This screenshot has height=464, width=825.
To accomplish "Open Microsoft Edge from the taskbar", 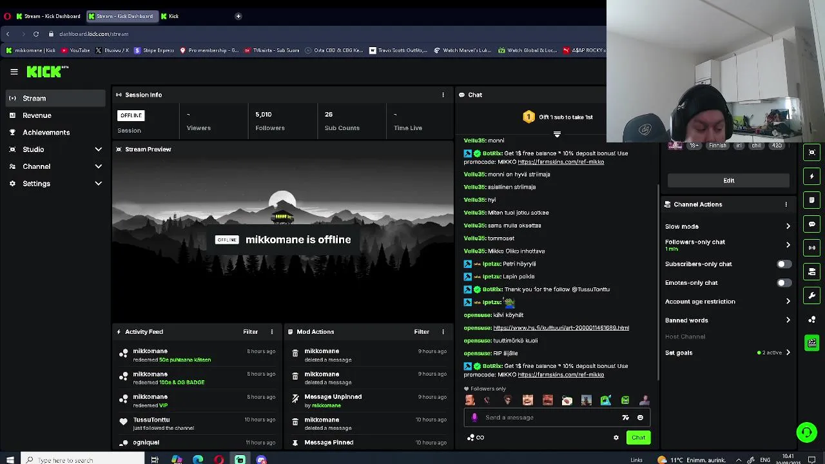I will pyautogui.click(x=198, y=459).
